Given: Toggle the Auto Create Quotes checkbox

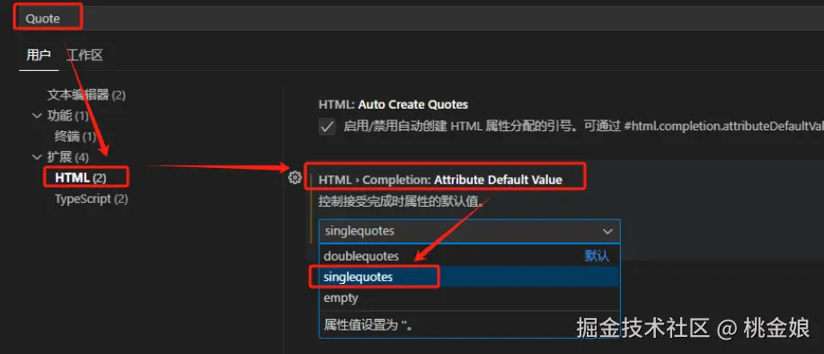Looking at the screenshot, I should click(x=327, y=127).
